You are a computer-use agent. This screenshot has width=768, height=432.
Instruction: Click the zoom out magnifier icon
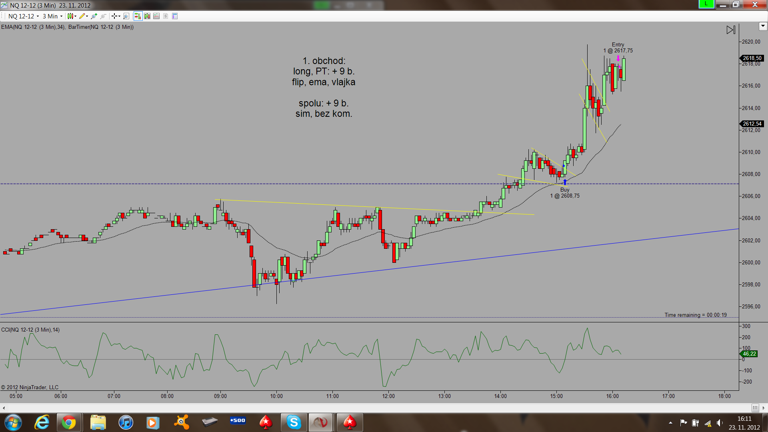pyautogui.click(x=103, y=16)
